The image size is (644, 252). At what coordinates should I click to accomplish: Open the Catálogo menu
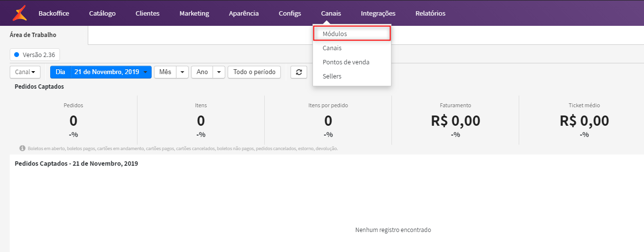pyautogui.click(x=102, y=14)
